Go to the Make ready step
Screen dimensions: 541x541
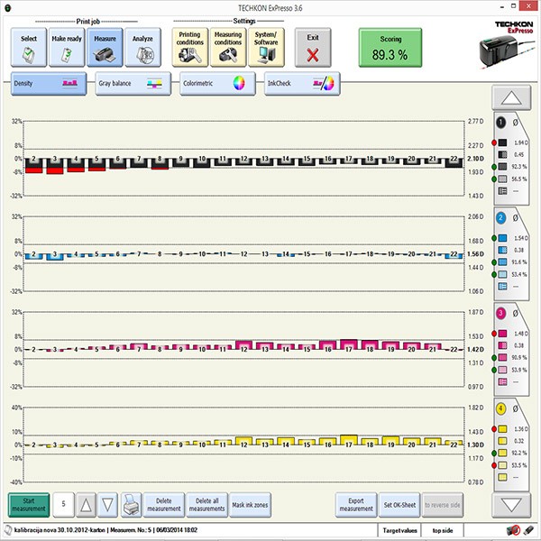67,48
